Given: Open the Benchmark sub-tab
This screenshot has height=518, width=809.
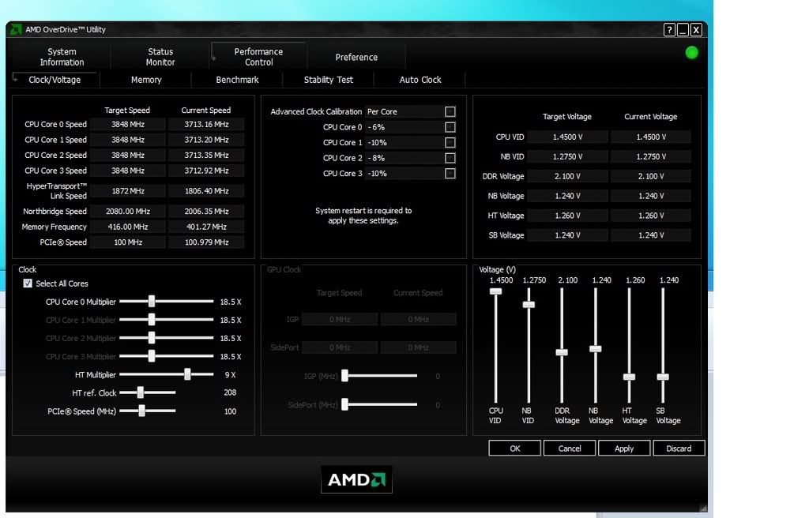Looking at the screenshot, I should pyautogui.click(x=237, y=80).
